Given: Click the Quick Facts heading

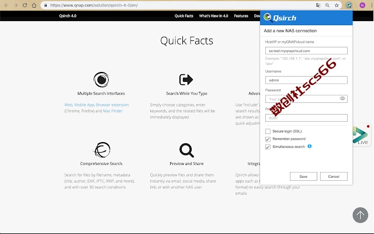Looking at the screenshot, I should tap(186, 40).
